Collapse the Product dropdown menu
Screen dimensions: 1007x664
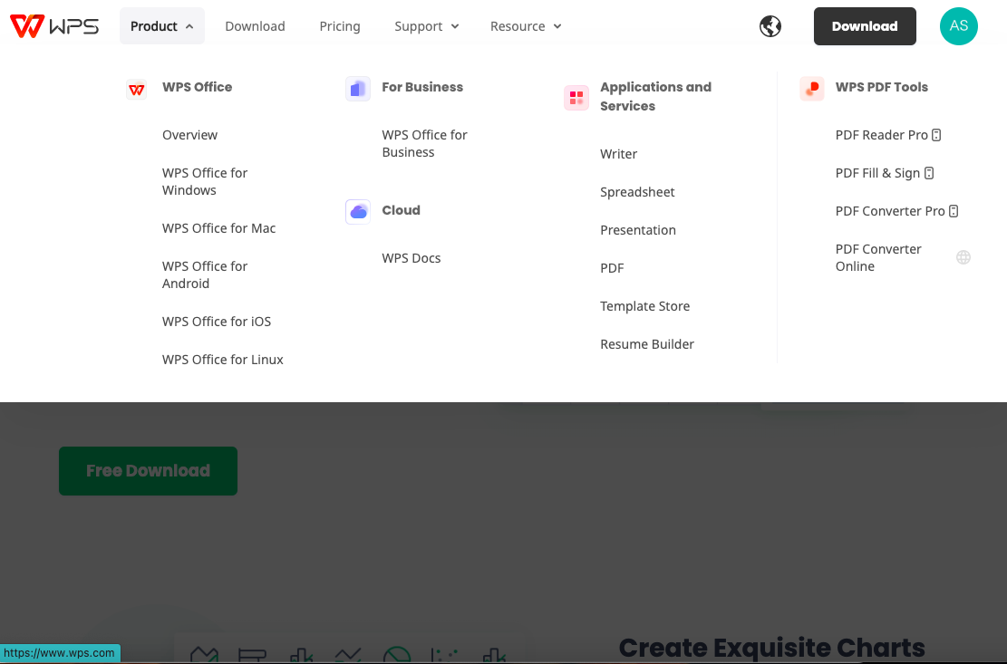pyautogui.click(x=162, y=26)
